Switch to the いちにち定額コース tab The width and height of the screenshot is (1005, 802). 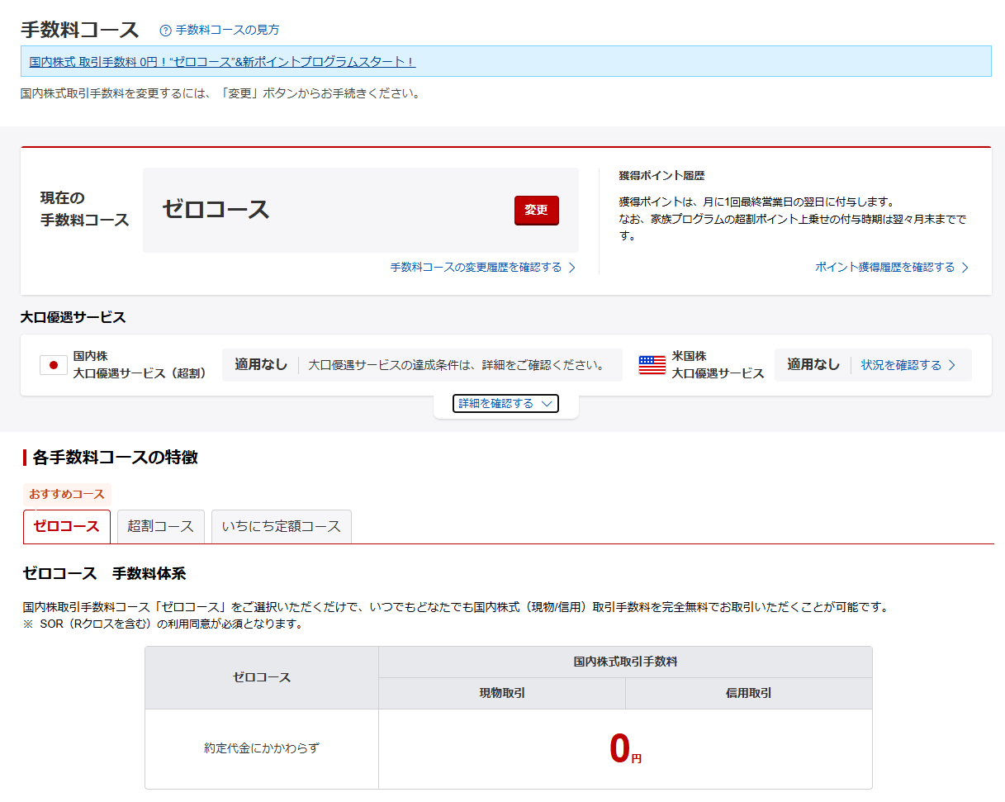[x=281, y=527]
